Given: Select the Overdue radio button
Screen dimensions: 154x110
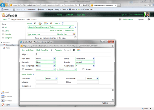Looking at the screenshot, I should 3,34.
